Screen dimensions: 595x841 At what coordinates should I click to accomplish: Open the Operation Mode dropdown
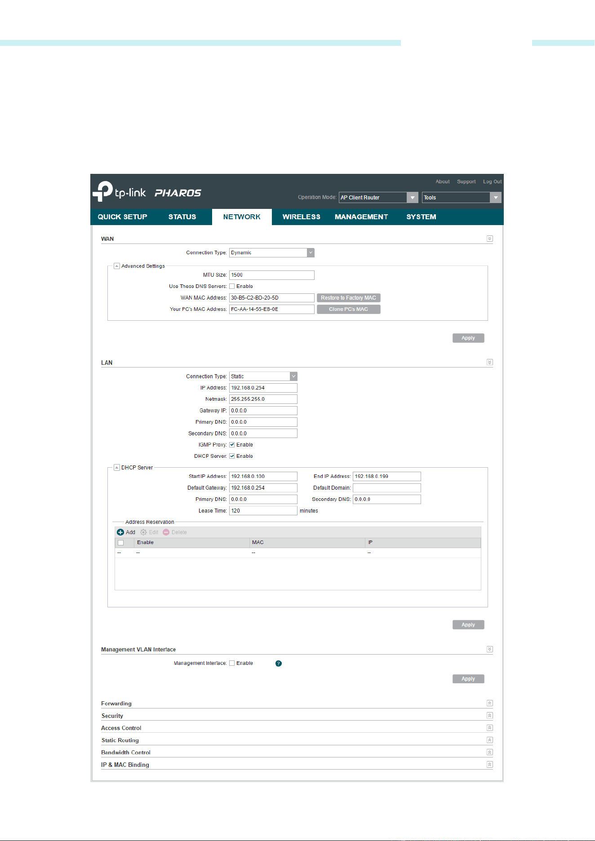[x=378, y=197]
